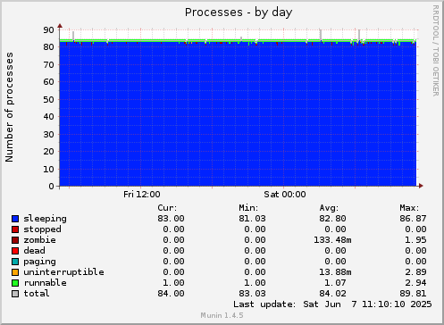
Task: Click the 'runnable' legend label
Action: pyautogui.click(x=45, y=283)
